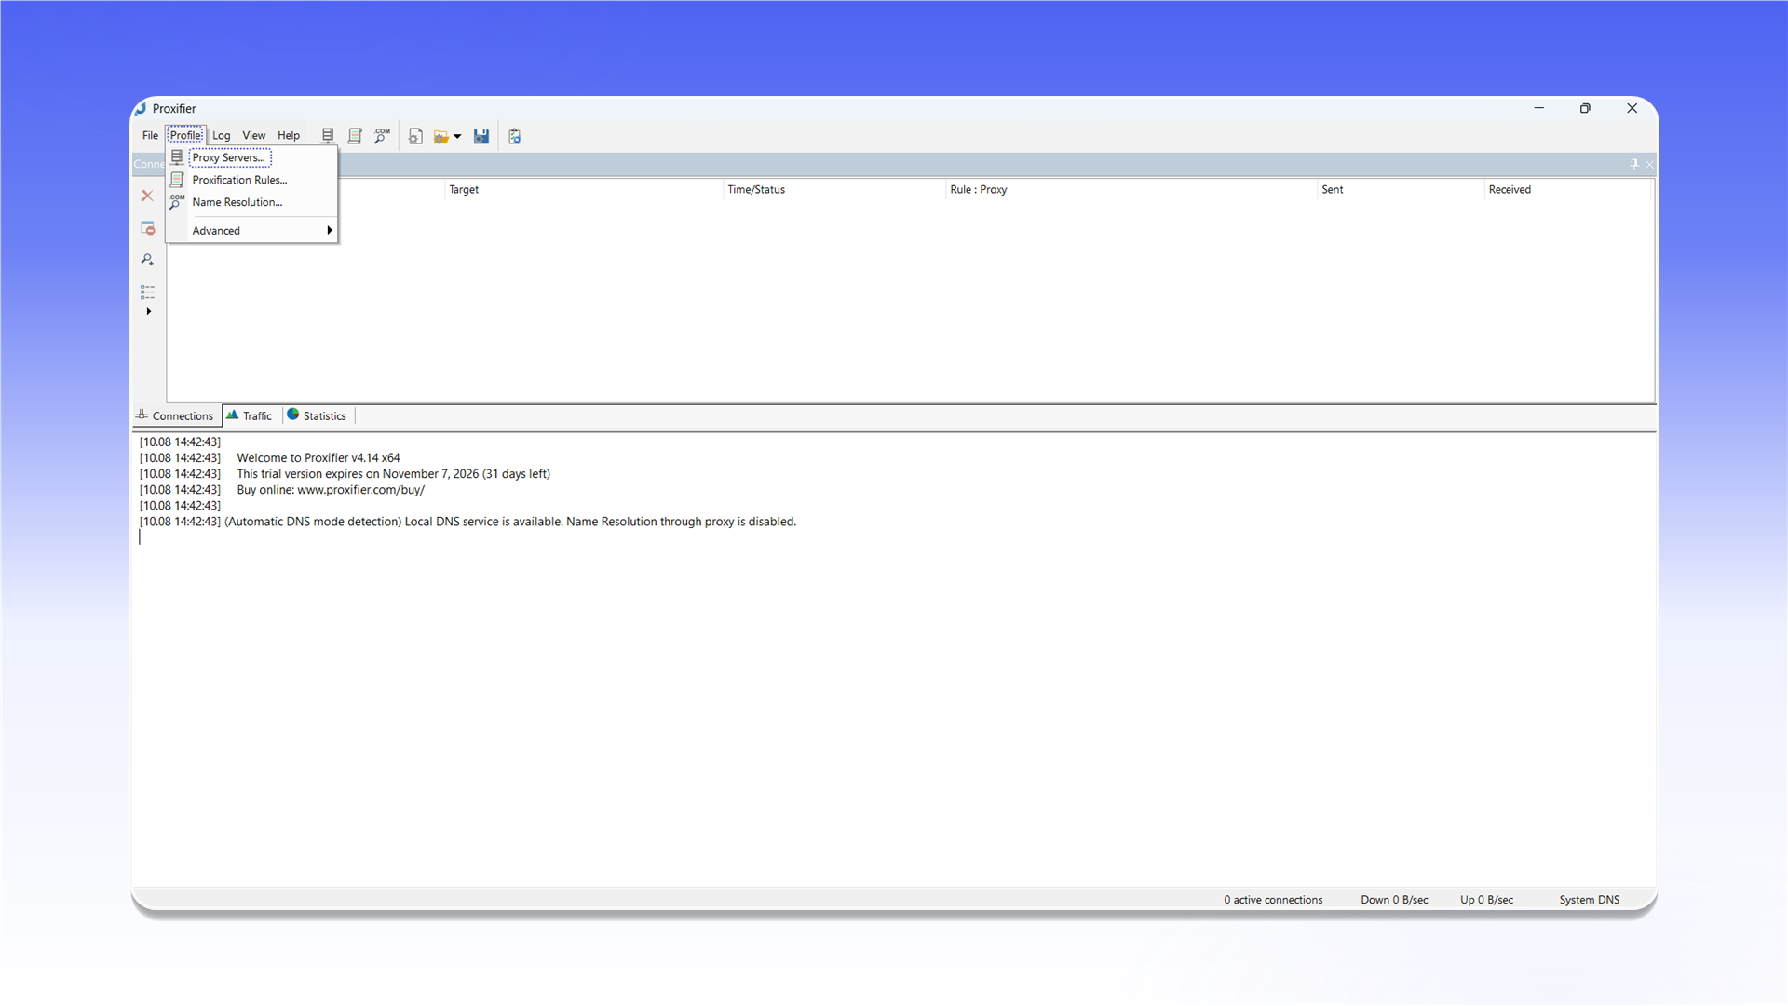The height and width of the screenshot is (1006, 1788).
Task: Click the magnifier-plus search icon in the left sidebar
Action: 147,260
